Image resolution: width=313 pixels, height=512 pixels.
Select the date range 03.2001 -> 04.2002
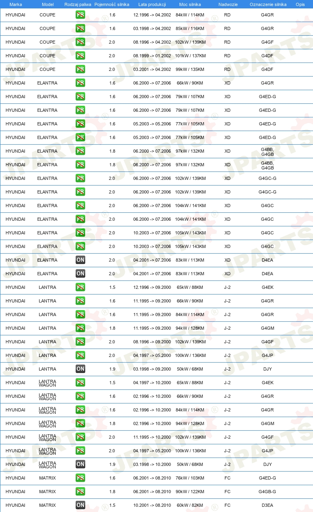pos(152,69)
